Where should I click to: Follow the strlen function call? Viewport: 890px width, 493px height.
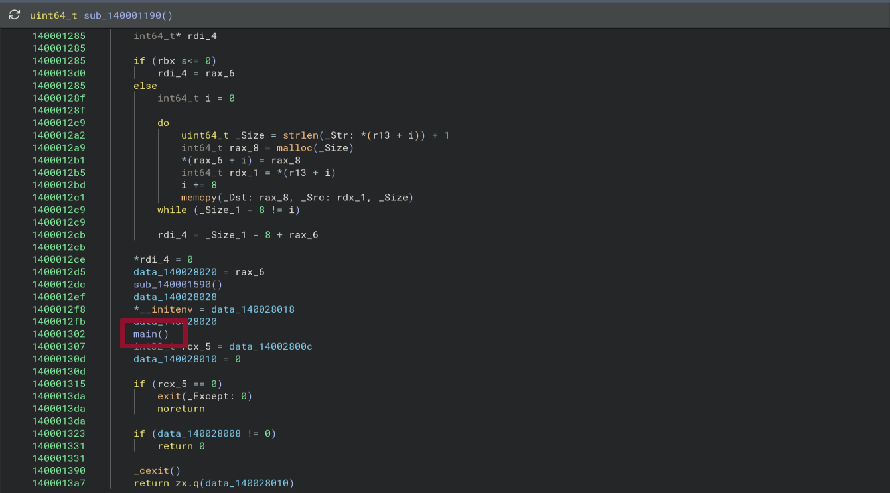[301, 135]
